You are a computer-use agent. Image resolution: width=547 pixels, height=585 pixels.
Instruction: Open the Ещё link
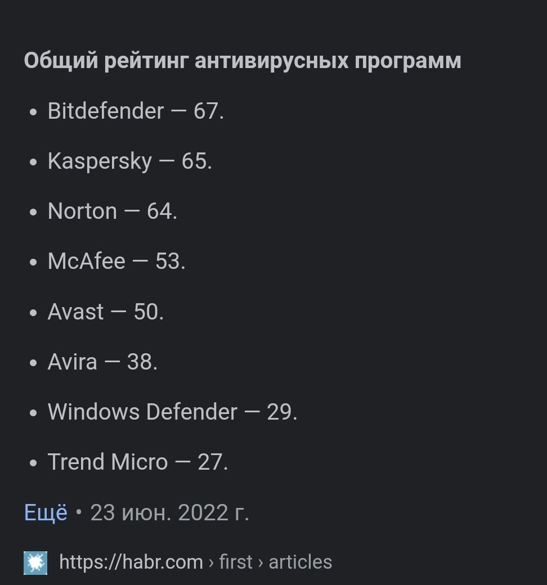tap(46, 512)
